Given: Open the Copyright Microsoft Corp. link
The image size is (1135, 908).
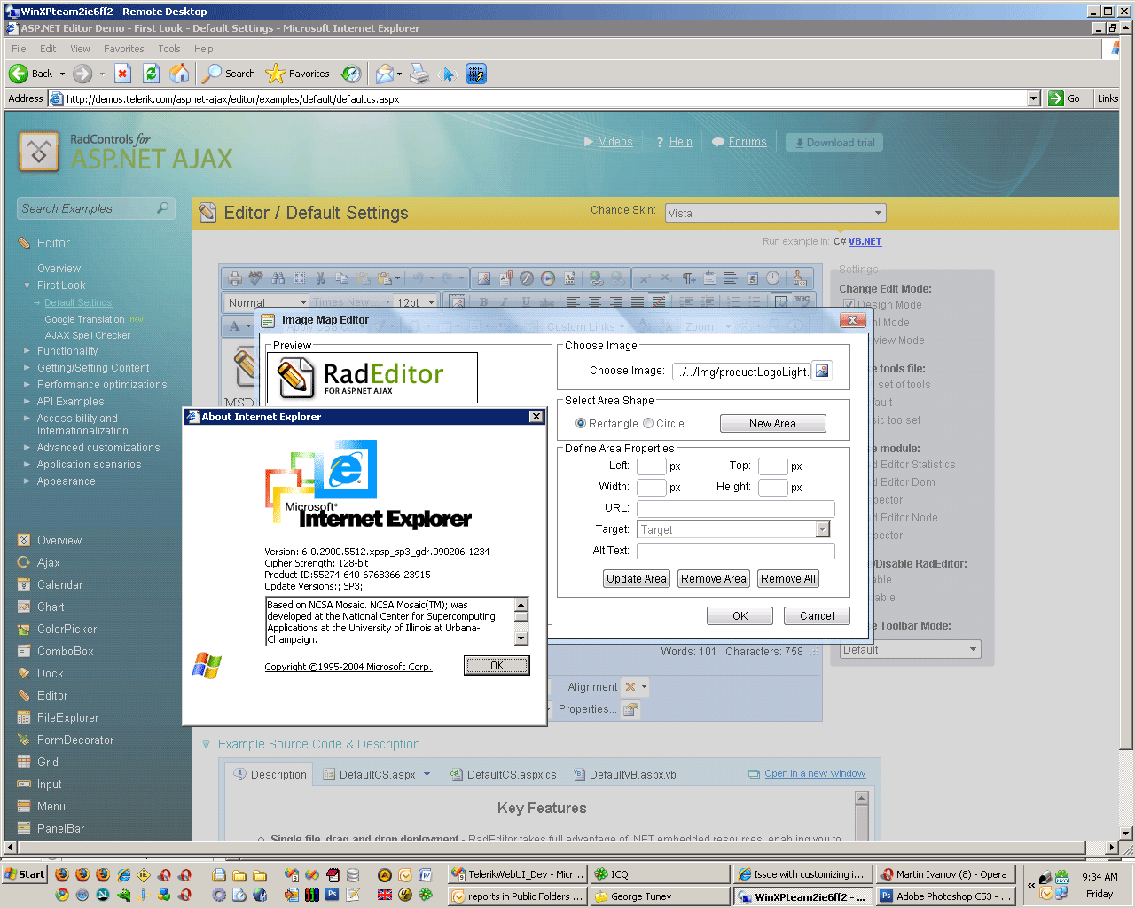Looking at the screenshot, I should (x=348, y=667).
